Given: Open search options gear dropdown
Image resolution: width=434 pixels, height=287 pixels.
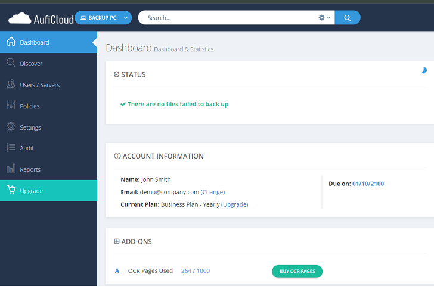Looking at the screenshot, I should click(x=324, y=18).
